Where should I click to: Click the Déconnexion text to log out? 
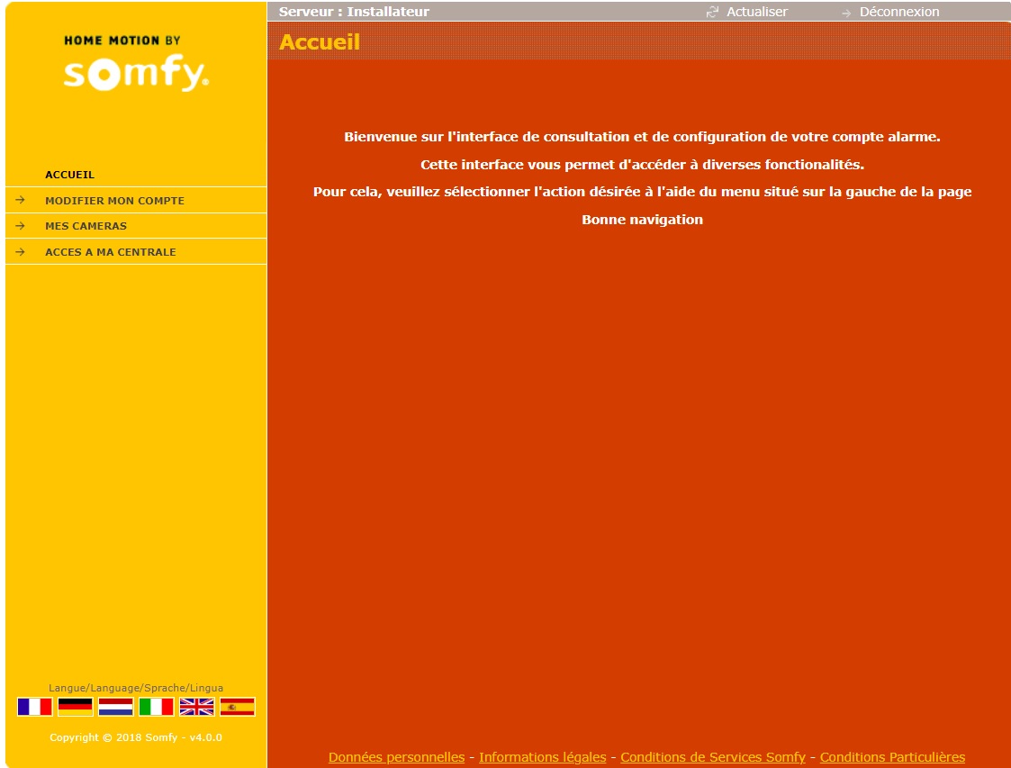pyautogui.click(x=898, y=13)
